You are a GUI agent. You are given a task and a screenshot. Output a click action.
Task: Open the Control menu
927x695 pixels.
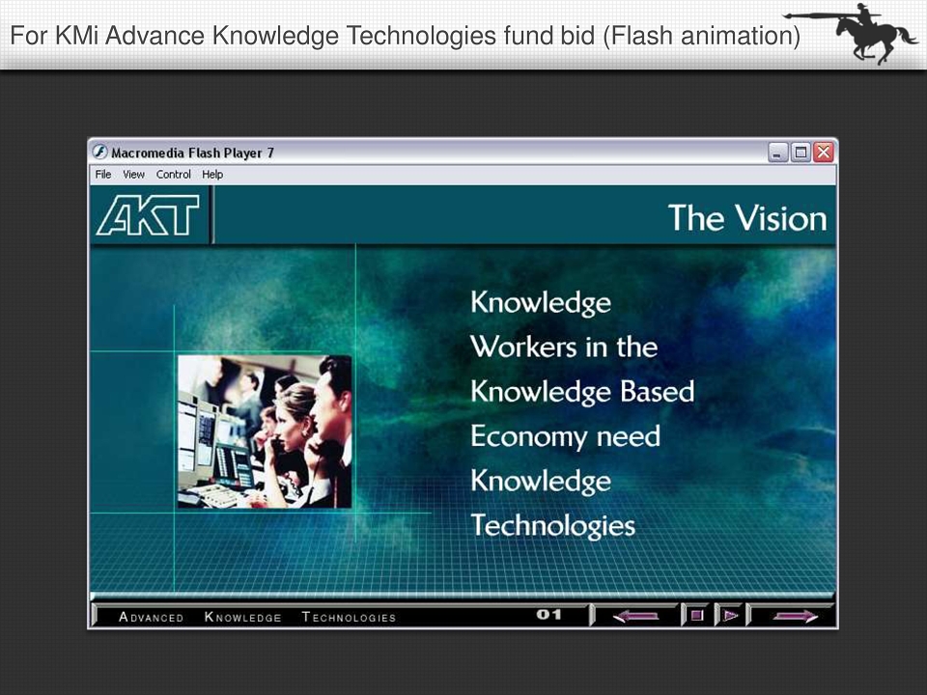pyautogui.click(x=173, y=175)
